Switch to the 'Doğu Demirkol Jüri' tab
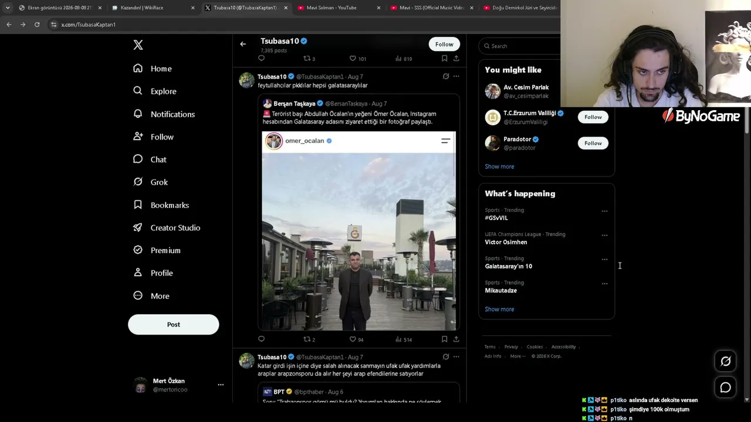This screenshot has width=751, height=422. (x=520, y=8)
